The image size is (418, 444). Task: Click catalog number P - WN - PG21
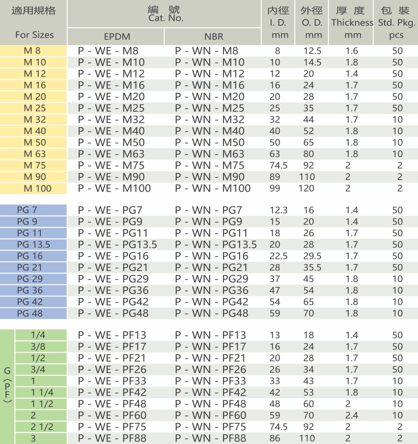tap(211, 268)
